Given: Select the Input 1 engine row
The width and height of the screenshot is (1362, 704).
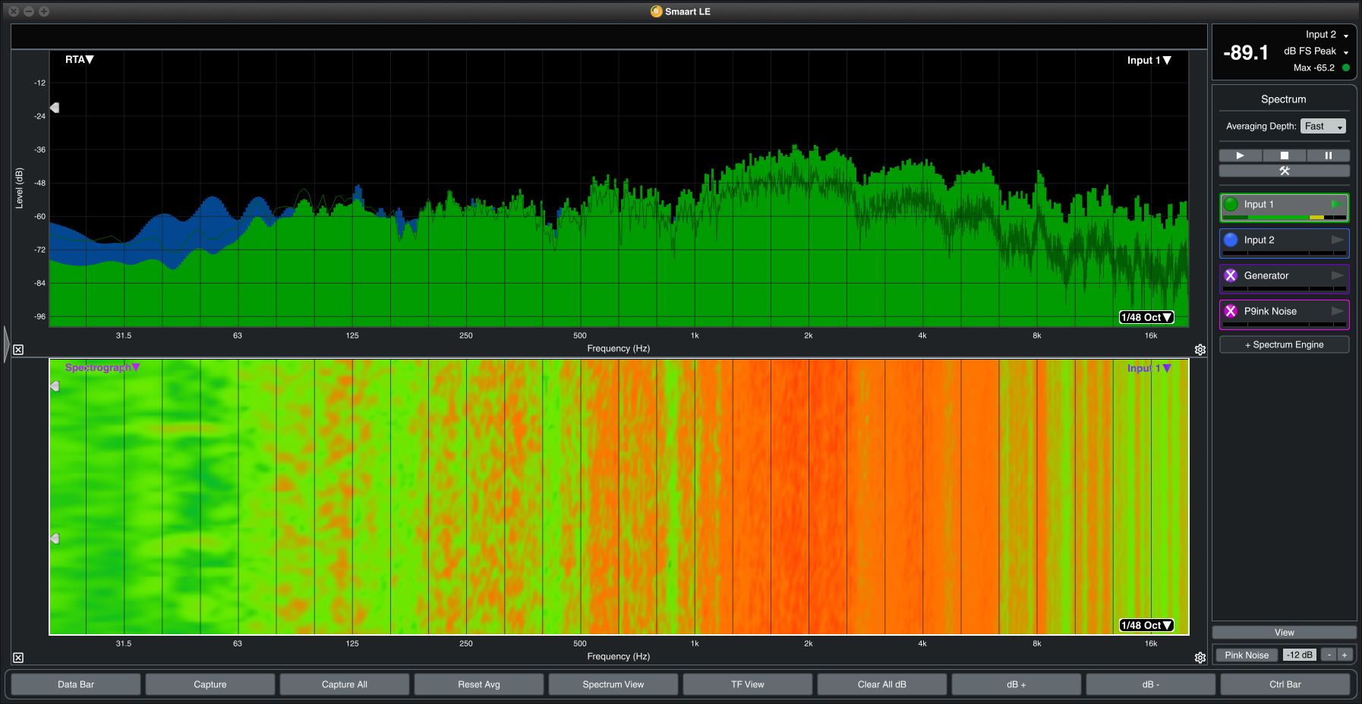Looking at the screenshot, I should click(1285, 208).
